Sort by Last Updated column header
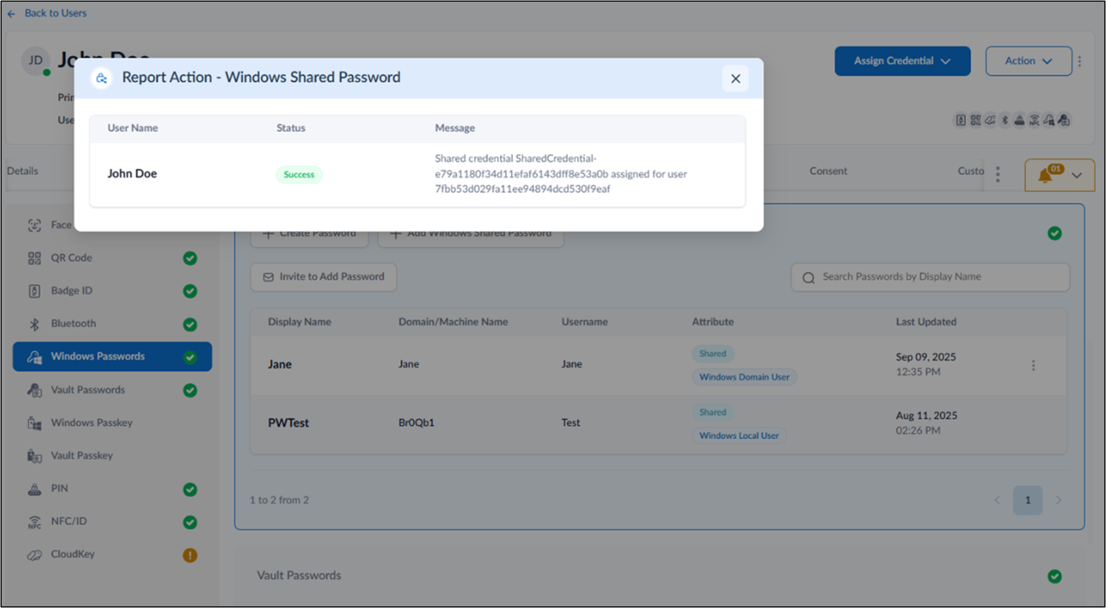Image resolution: width=1106 pixels, height=608 pixels. pos(926,322)
